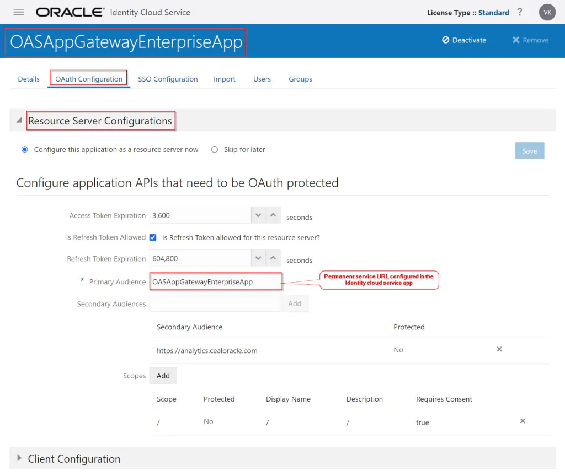The width and height of the screenshot is (565, 472).
Task: Open the Help icon in the top bar
Action: [x=519, y=12]
